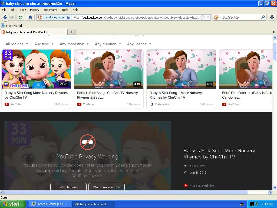Open 'Baby is Sick Song More Nursery Rhymes' title
The width and height of the screenshot is (277, 208).
pyautogui.click(x=36, y=95)
